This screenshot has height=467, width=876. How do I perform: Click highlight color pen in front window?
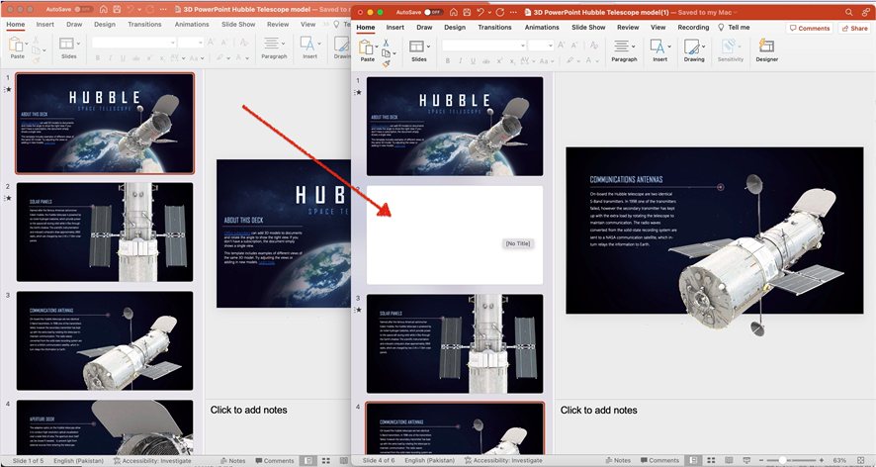pos(570,60)
